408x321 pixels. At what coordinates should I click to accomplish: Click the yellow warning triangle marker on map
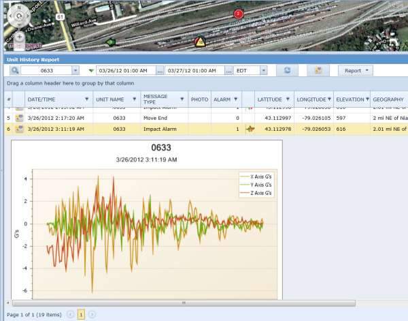tap(200, 42)
